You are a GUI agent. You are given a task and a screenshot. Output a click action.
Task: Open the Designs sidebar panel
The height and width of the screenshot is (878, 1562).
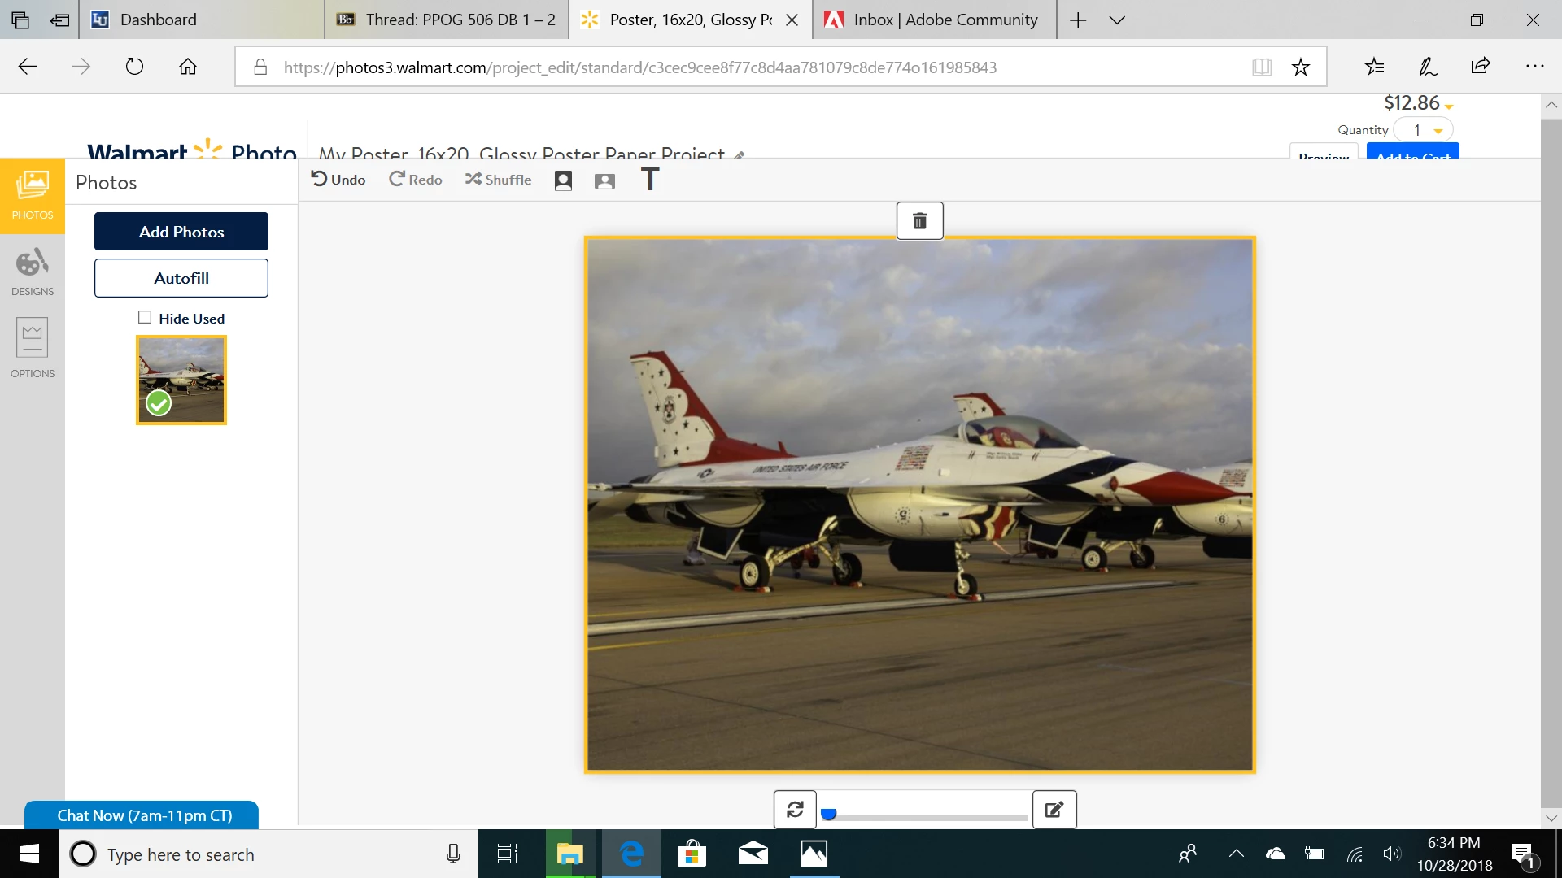33,272
